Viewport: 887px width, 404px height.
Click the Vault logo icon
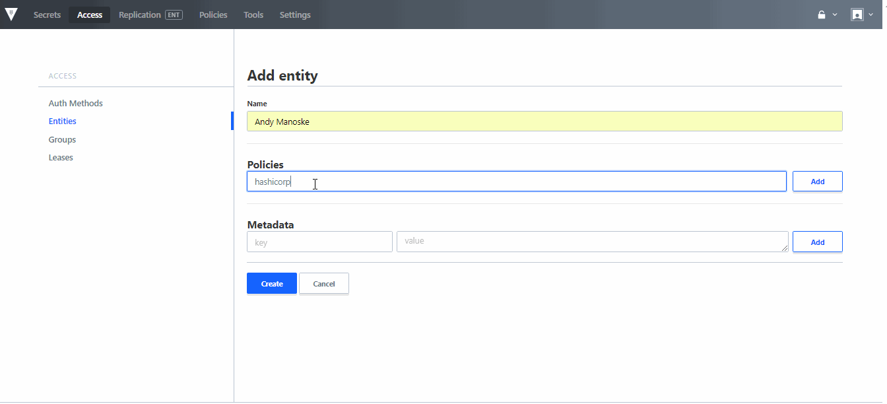point(11,15)
